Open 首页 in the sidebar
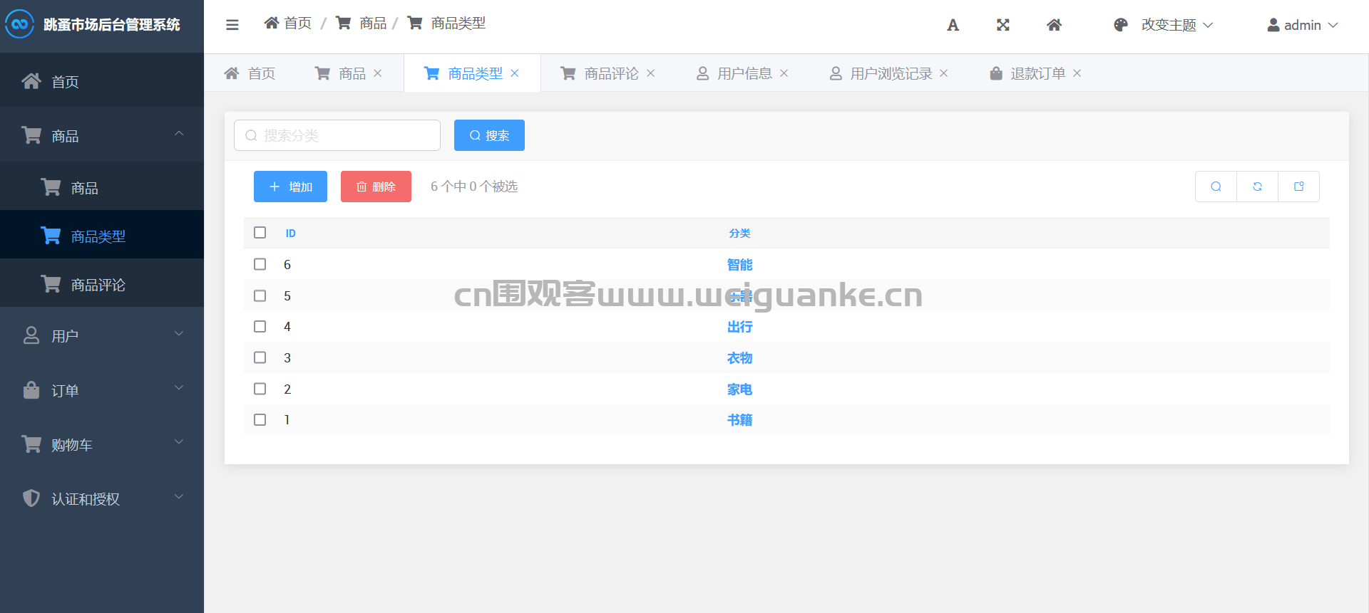Screen dimensions: 1369x613 (102, 80)
